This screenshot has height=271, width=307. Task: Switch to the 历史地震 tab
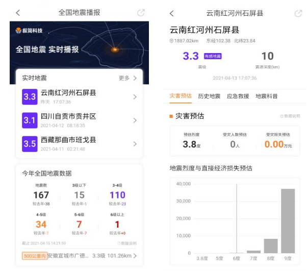209,96
